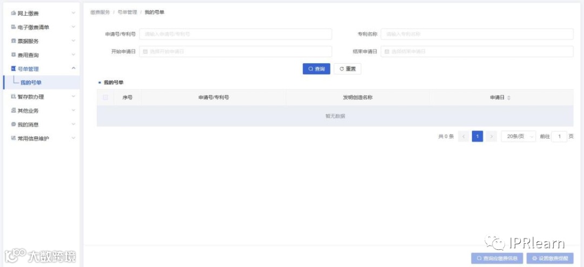Click the 发明创造名称 column header
Image resolution: width=584 pixels, height=267 pixels.
click(x=358, y=98)
